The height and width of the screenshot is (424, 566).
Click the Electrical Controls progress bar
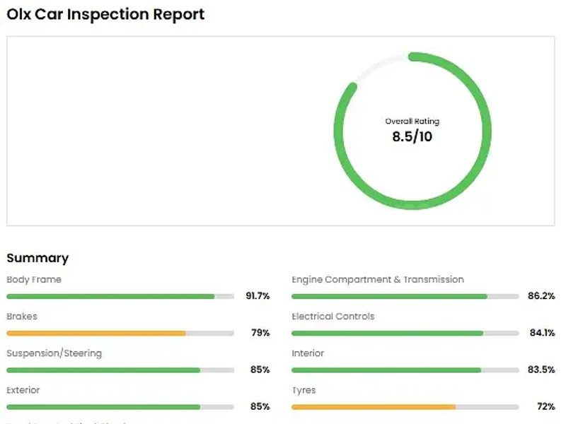click(405, 333)
